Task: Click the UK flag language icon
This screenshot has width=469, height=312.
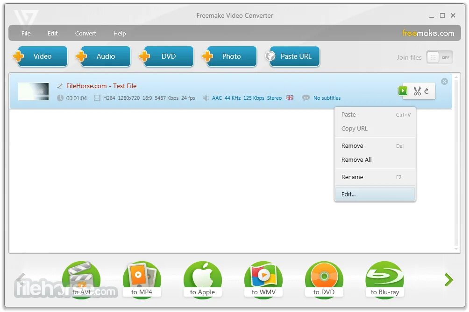Action: (x=290, y=97)
